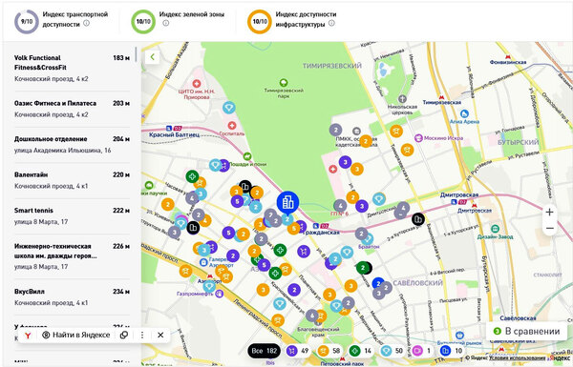Open the В сравнении comparison button

526,331
